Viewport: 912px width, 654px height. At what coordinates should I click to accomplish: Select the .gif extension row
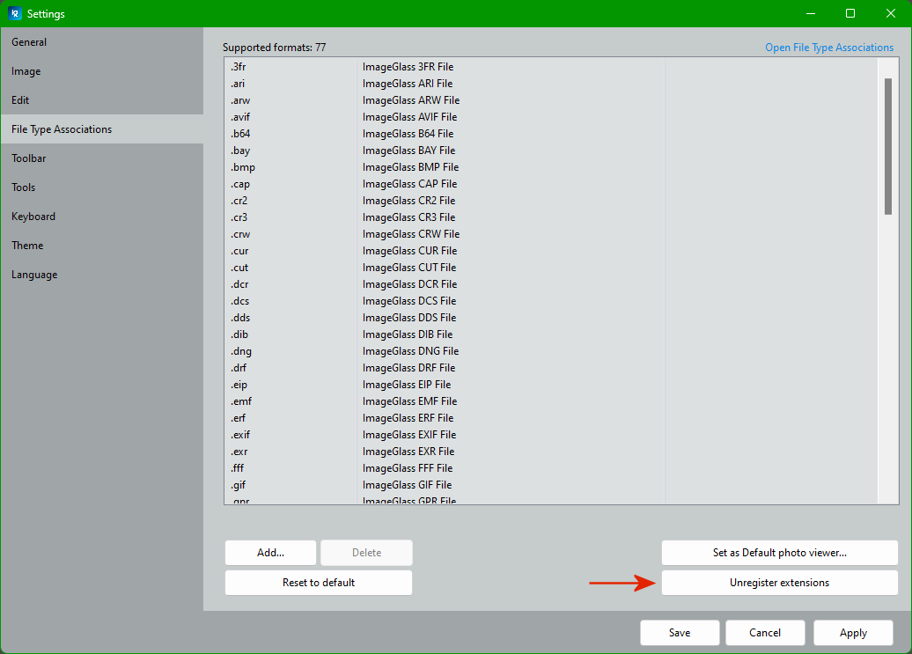pos(550,485)
